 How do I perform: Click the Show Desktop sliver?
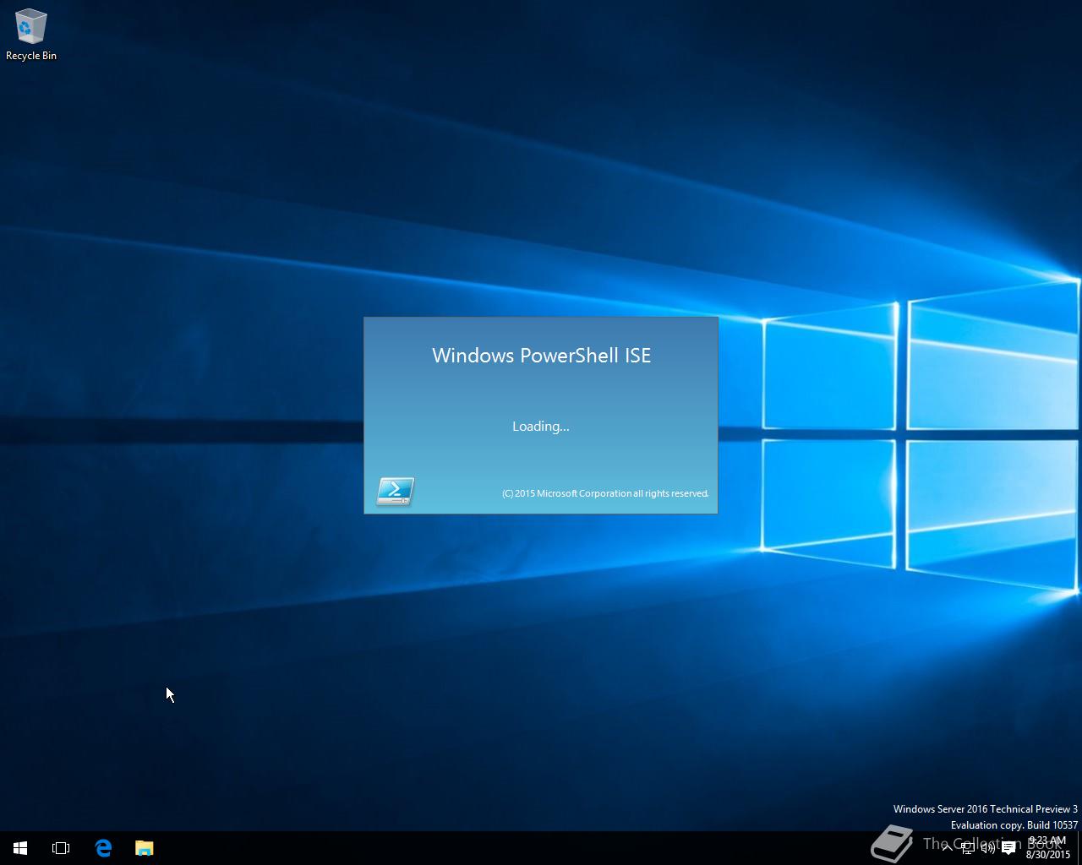point(1079,848)
